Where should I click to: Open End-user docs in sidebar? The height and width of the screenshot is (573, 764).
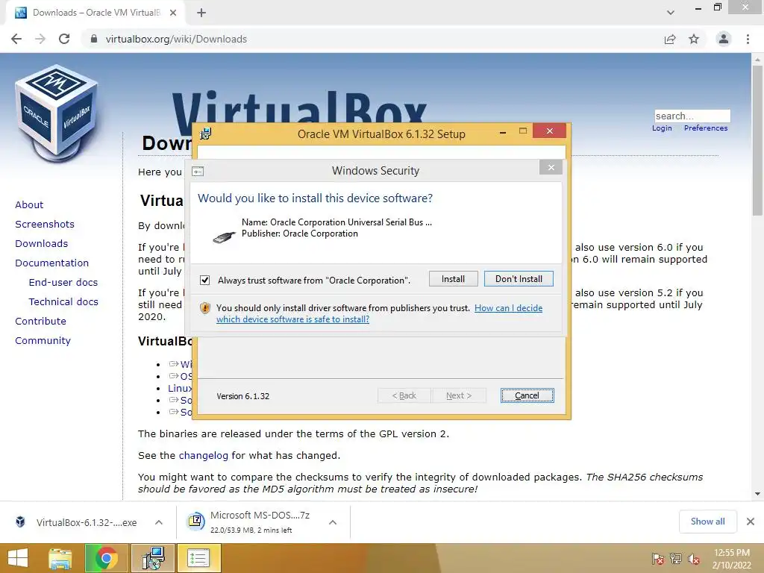pyautogui.click(x=63, y=283)
